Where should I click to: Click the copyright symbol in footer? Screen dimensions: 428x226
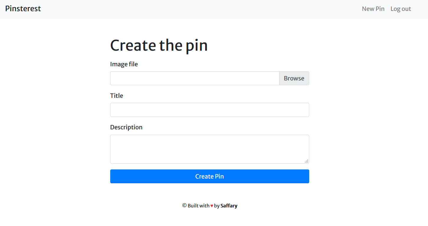pyautogui.click(x=185, y=206)
